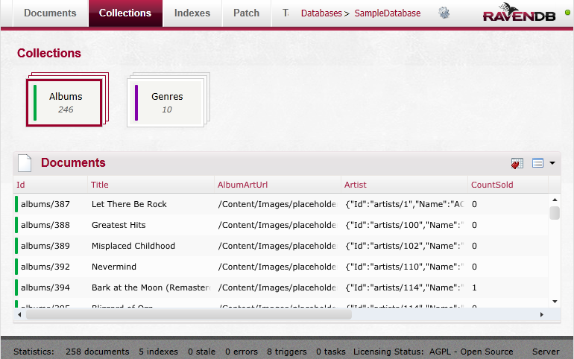Click the 0 tasks statistic
The image size is (574, 359).
pos(331,352)
